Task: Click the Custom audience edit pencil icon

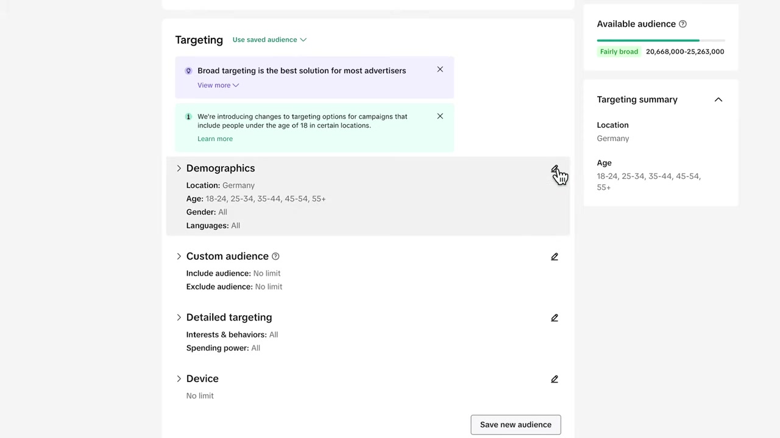Action: [555, 257]
